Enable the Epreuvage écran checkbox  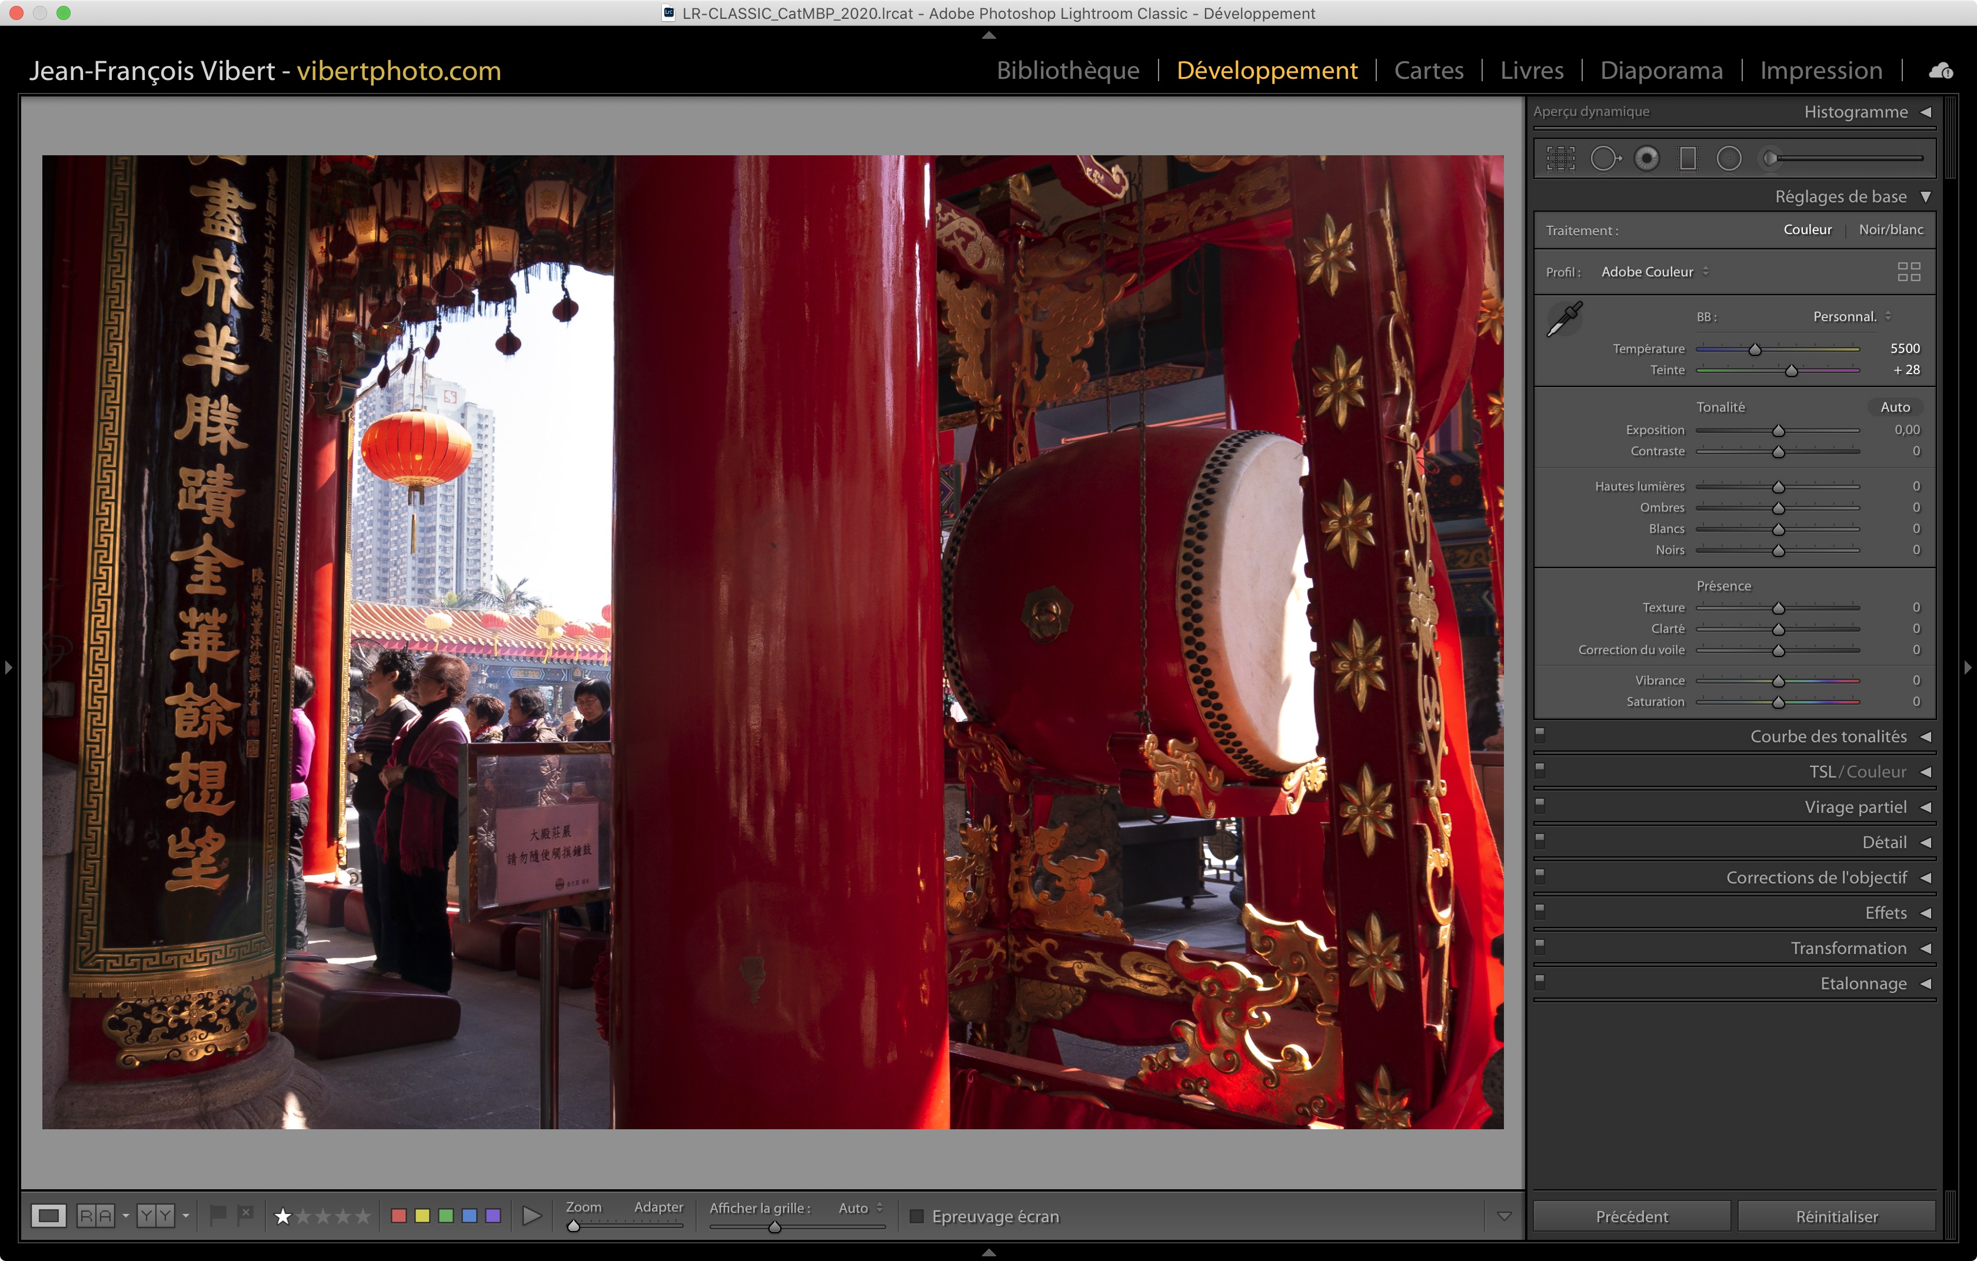click(x=917, y=1216)
